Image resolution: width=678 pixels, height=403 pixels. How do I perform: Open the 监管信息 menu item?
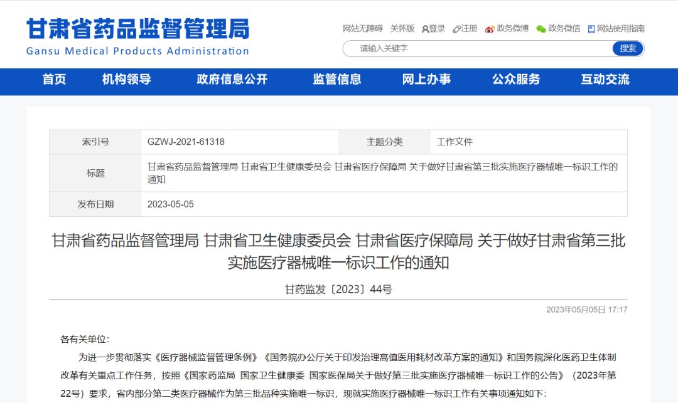[337, 80]
